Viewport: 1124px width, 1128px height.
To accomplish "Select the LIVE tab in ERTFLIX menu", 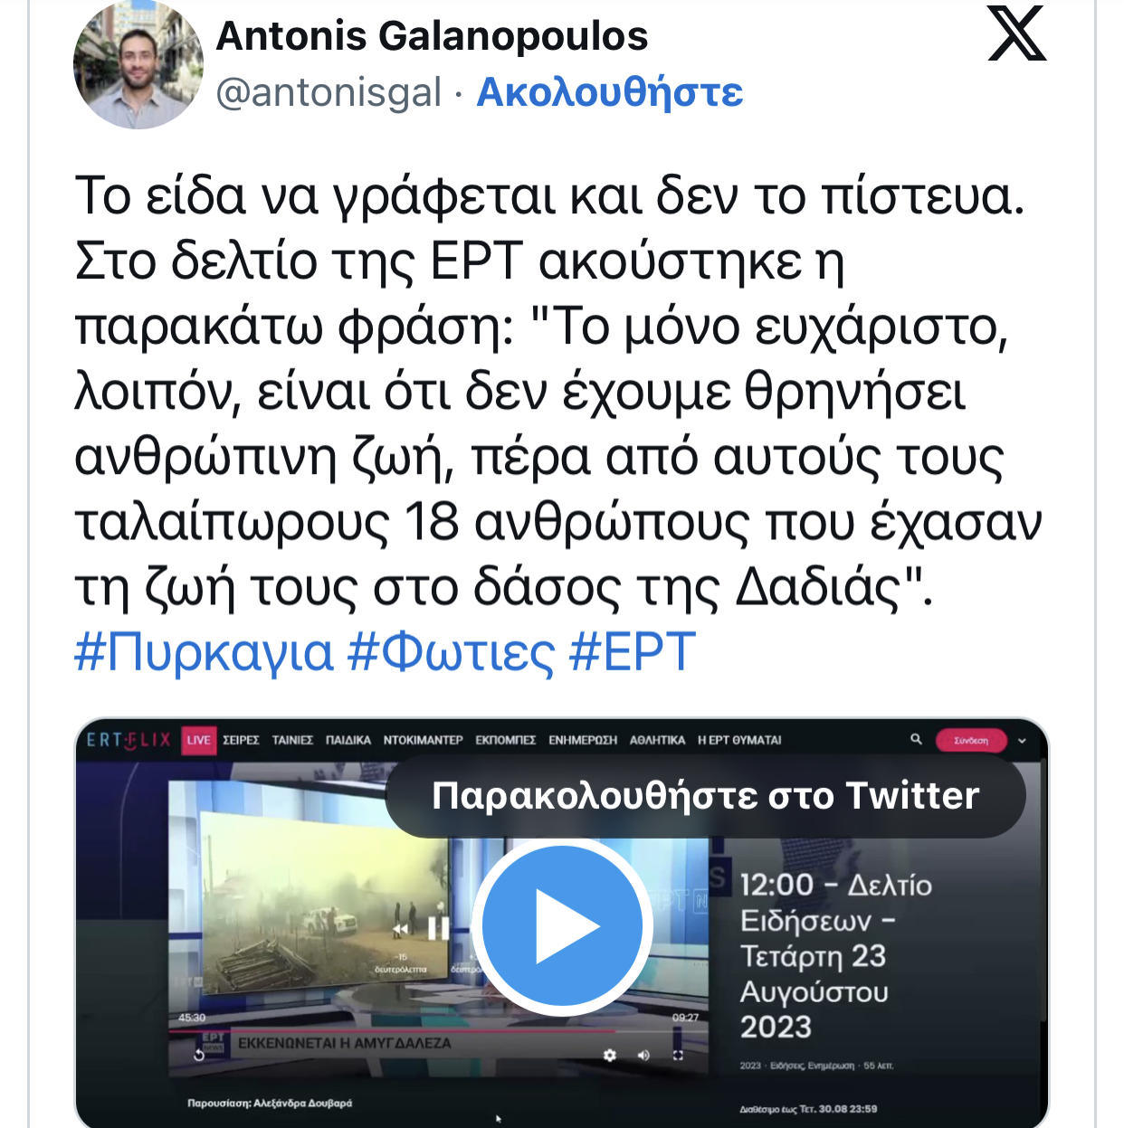I will (198, 740).
